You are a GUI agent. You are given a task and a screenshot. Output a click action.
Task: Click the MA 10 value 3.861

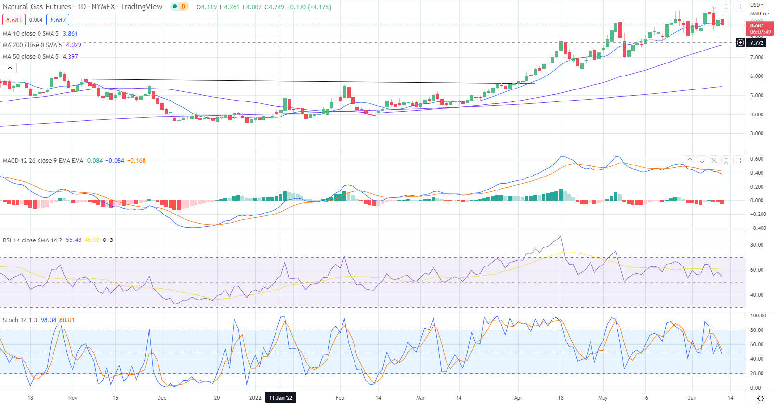tap(70, 34)
